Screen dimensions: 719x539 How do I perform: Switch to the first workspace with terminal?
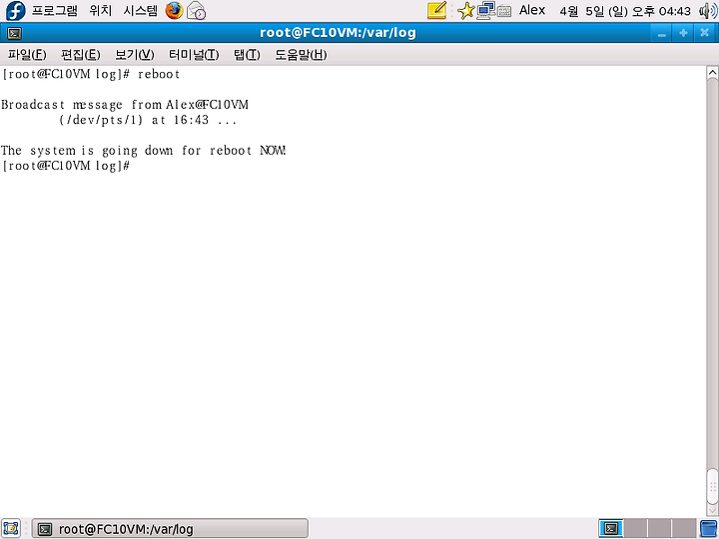tap(611, 528)
